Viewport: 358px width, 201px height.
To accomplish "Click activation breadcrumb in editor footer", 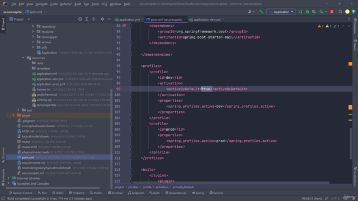I will 162,187.
